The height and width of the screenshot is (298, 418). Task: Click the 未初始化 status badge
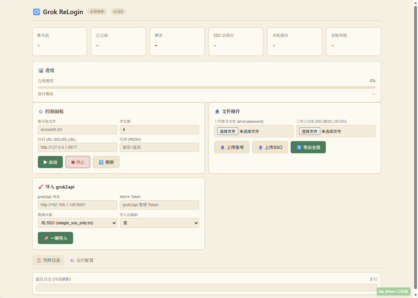tap(97, 12)
